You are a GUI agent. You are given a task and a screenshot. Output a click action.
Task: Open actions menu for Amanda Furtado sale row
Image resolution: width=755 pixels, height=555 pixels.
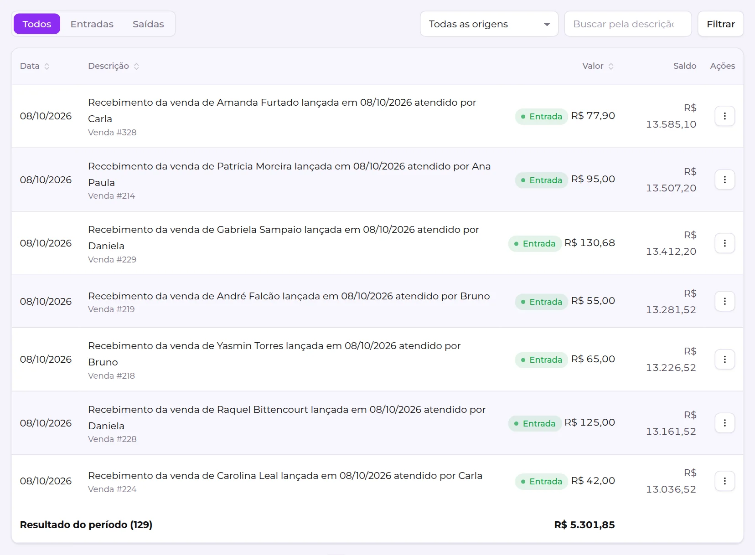point(724,116)
